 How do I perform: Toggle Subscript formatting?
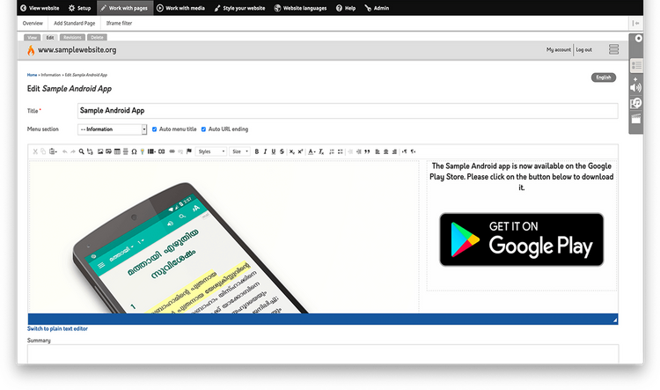[291, 151]
